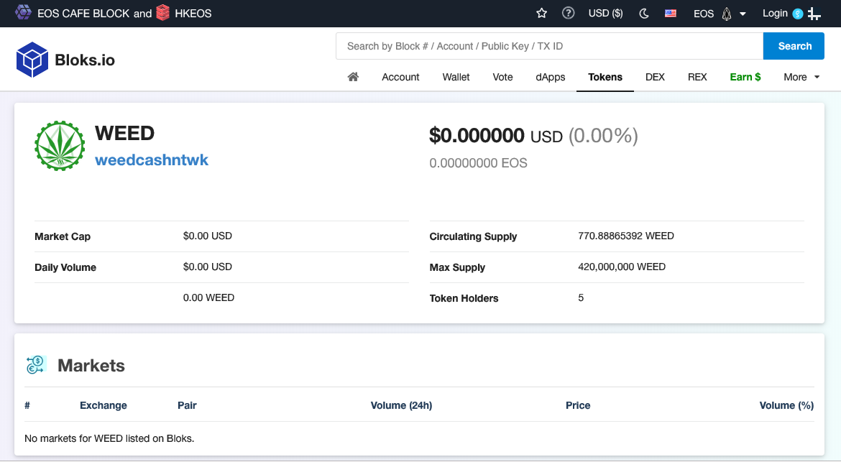This screenshot has width=841, height=462.
Task: Click the Exchange column header
Action: point(104,406)
